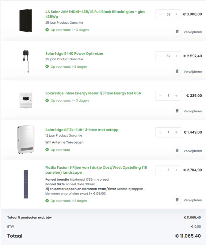The width and height of the screenshot is (206, 245).
Task: Decrease SE17k inverter quantity with minus
Action: pyautogui.click(x=160, y=132)
